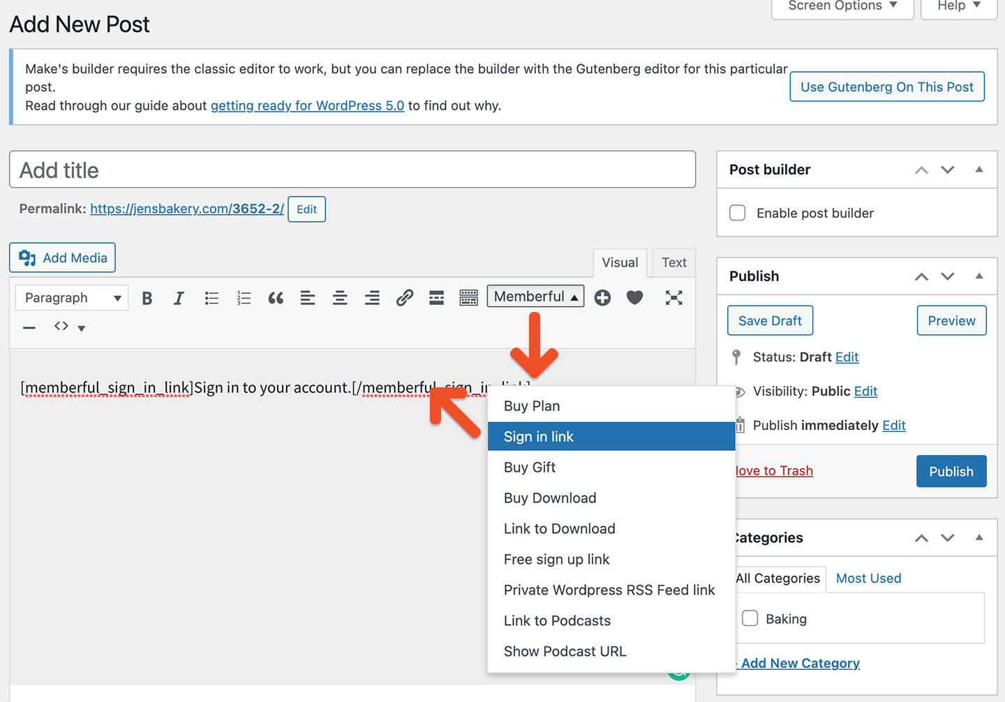The image size is (1005, 702).
Task: Click the Add Media button
Action: (63, 257)
